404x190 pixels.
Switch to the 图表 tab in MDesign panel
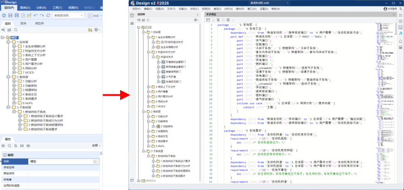[24, 24]
